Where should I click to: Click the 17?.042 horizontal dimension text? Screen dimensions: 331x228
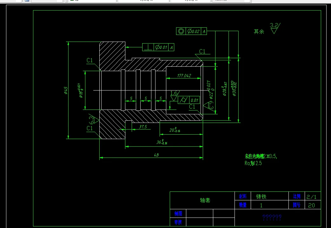(x=184, y=76)
